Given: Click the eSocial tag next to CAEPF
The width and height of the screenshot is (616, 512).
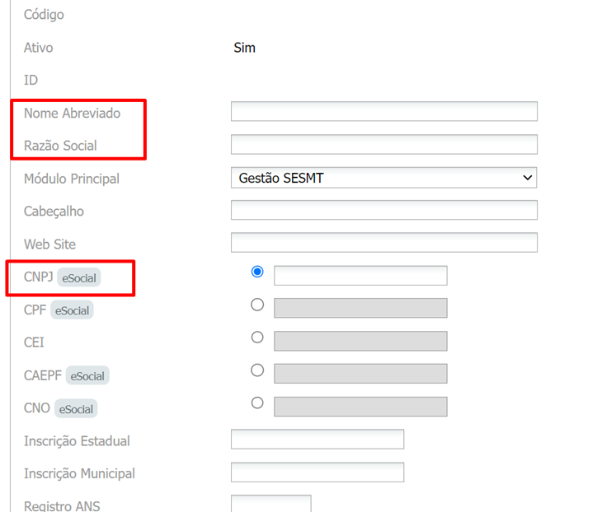Looking at the screenshot, I should (87, 376).
